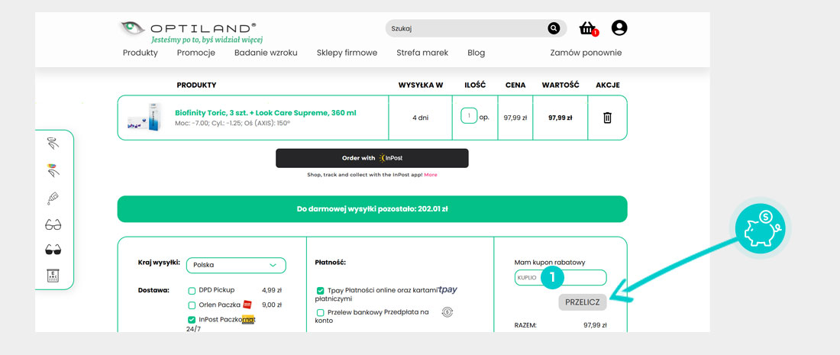
Task: Click the dark sunglasses sidebar icon
Action: tap(53, 250)
